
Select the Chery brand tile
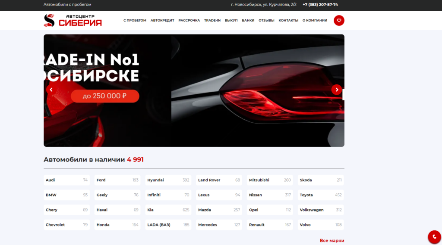point(66,210)
